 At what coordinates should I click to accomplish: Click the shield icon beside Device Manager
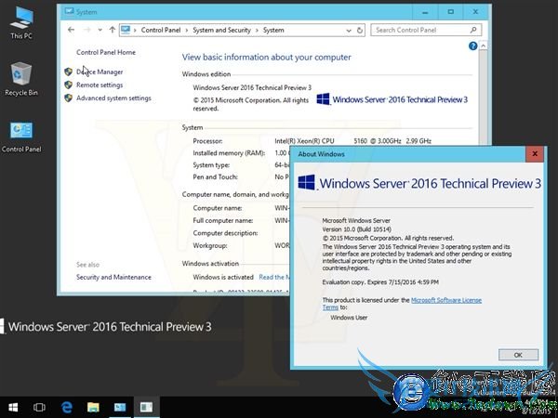(x=68, y=72)
